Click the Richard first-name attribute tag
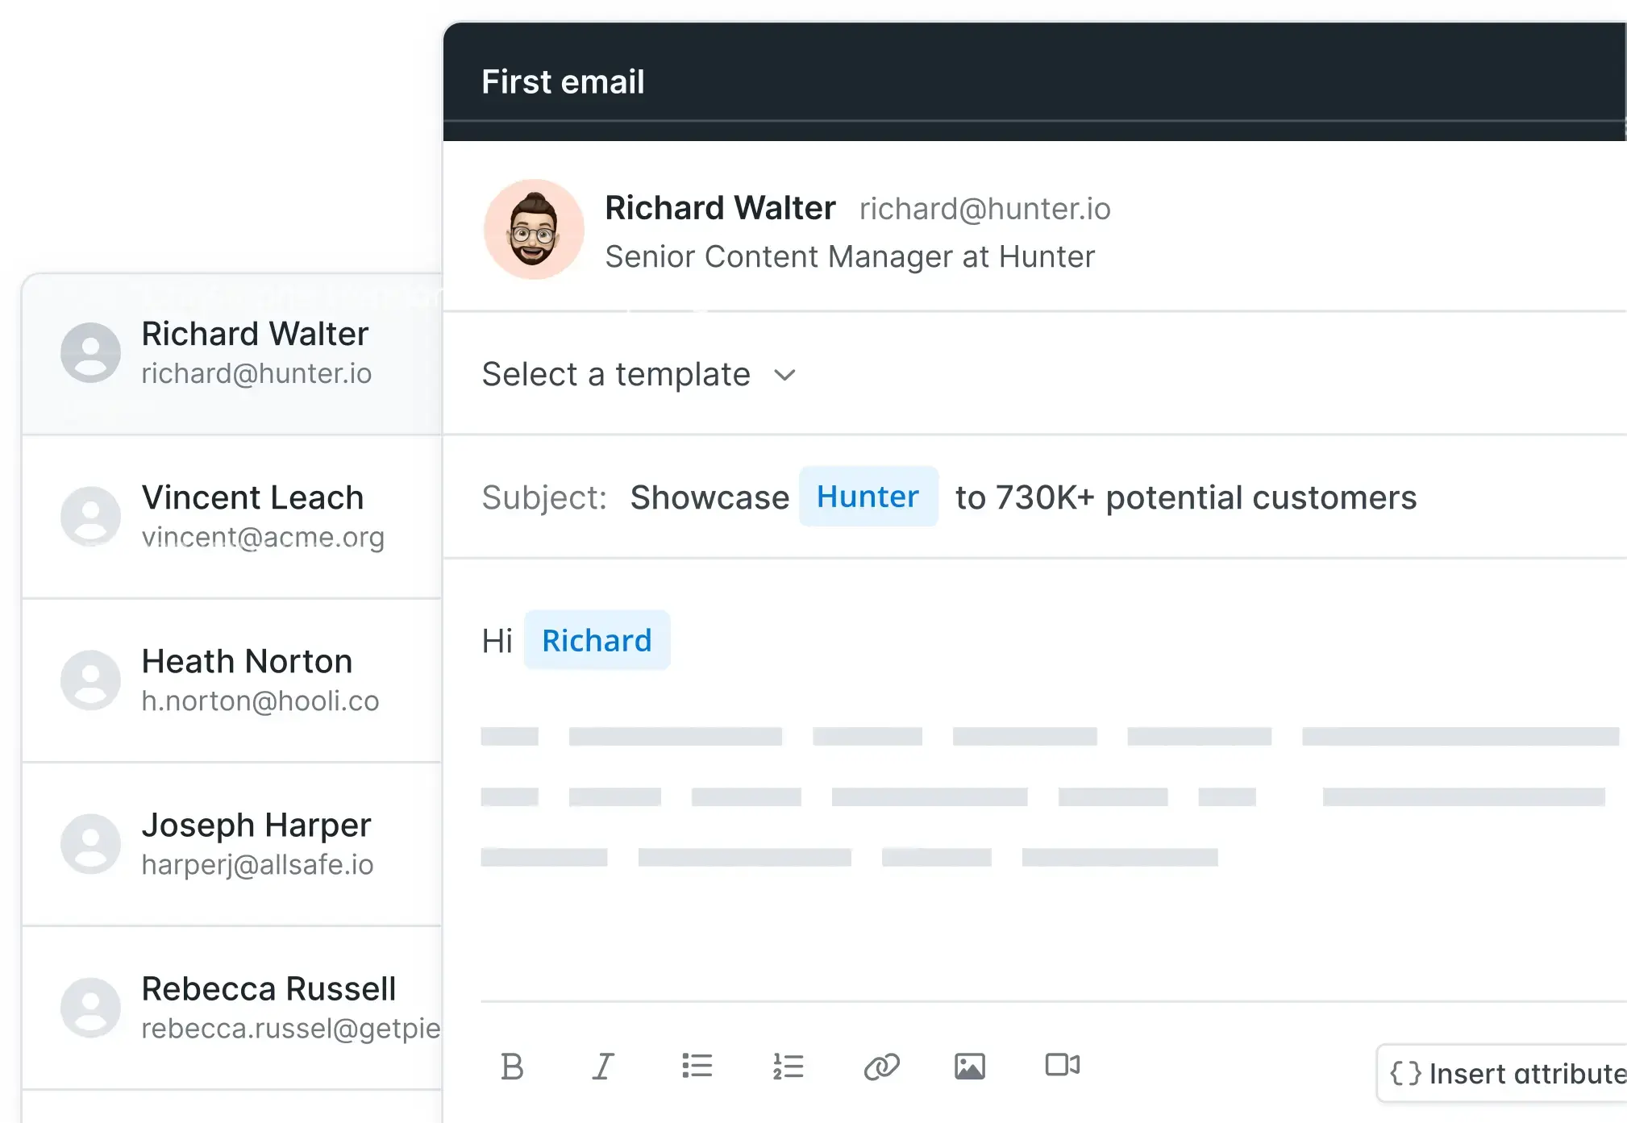Viewport: 1627px width, 1123px height. pyautogui.click(x=597, y=641)
